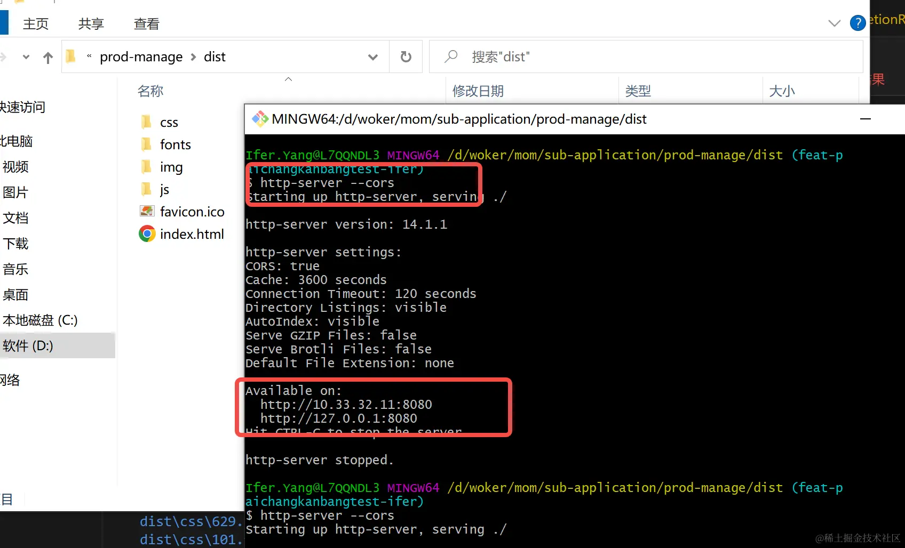
Task: Open the address bar history dropdown
Action: point(373,57)
